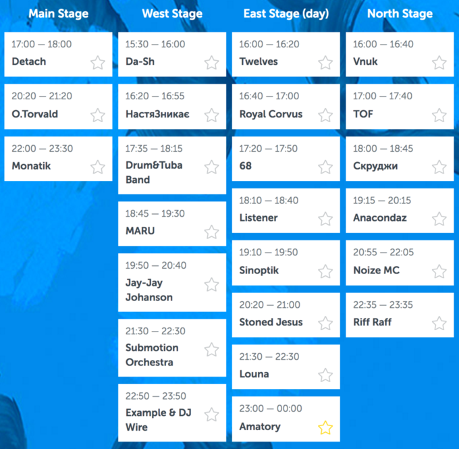Favorite Jay-Jay Johanson using star
This screenshot has height=449, width=459.
pyautogui.click(x=211, y=285)
